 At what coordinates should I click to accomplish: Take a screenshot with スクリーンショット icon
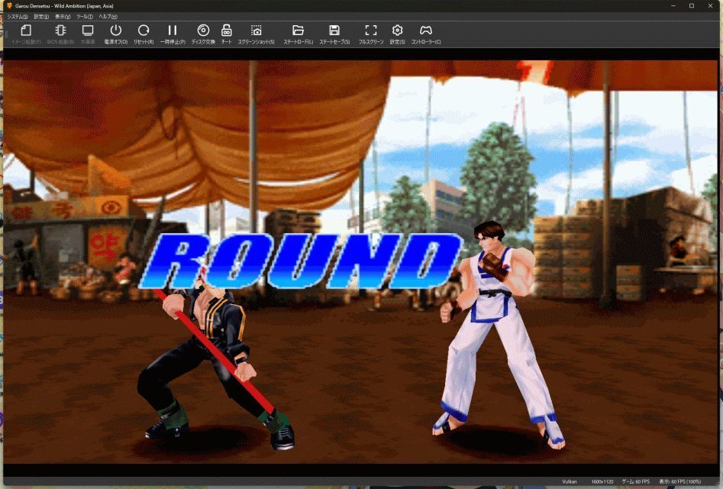coord(256,31)
